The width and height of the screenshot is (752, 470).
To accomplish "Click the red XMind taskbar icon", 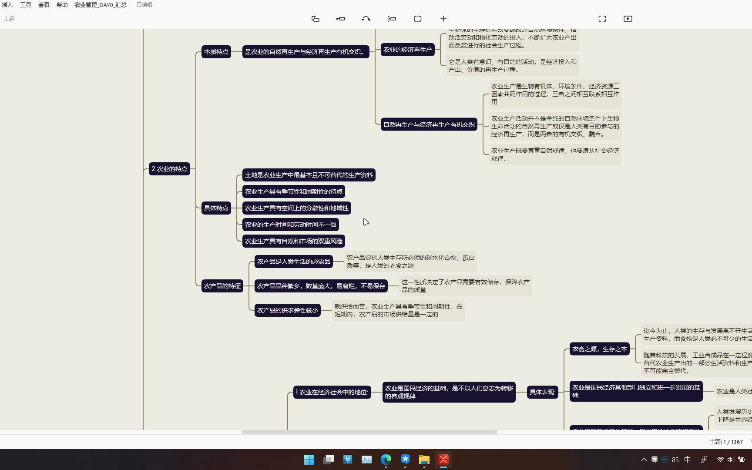I will [443, 460].
